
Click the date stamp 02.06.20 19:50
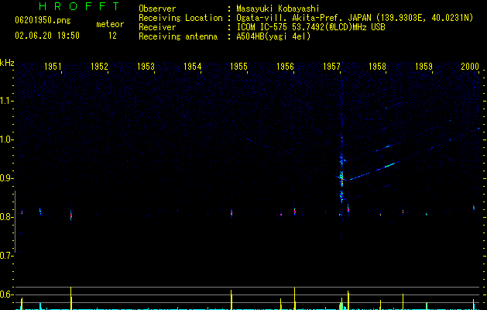pos(47,36)
